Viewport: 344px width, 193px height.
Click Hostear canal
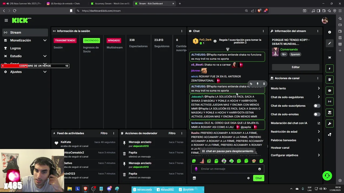coord(280,148)
